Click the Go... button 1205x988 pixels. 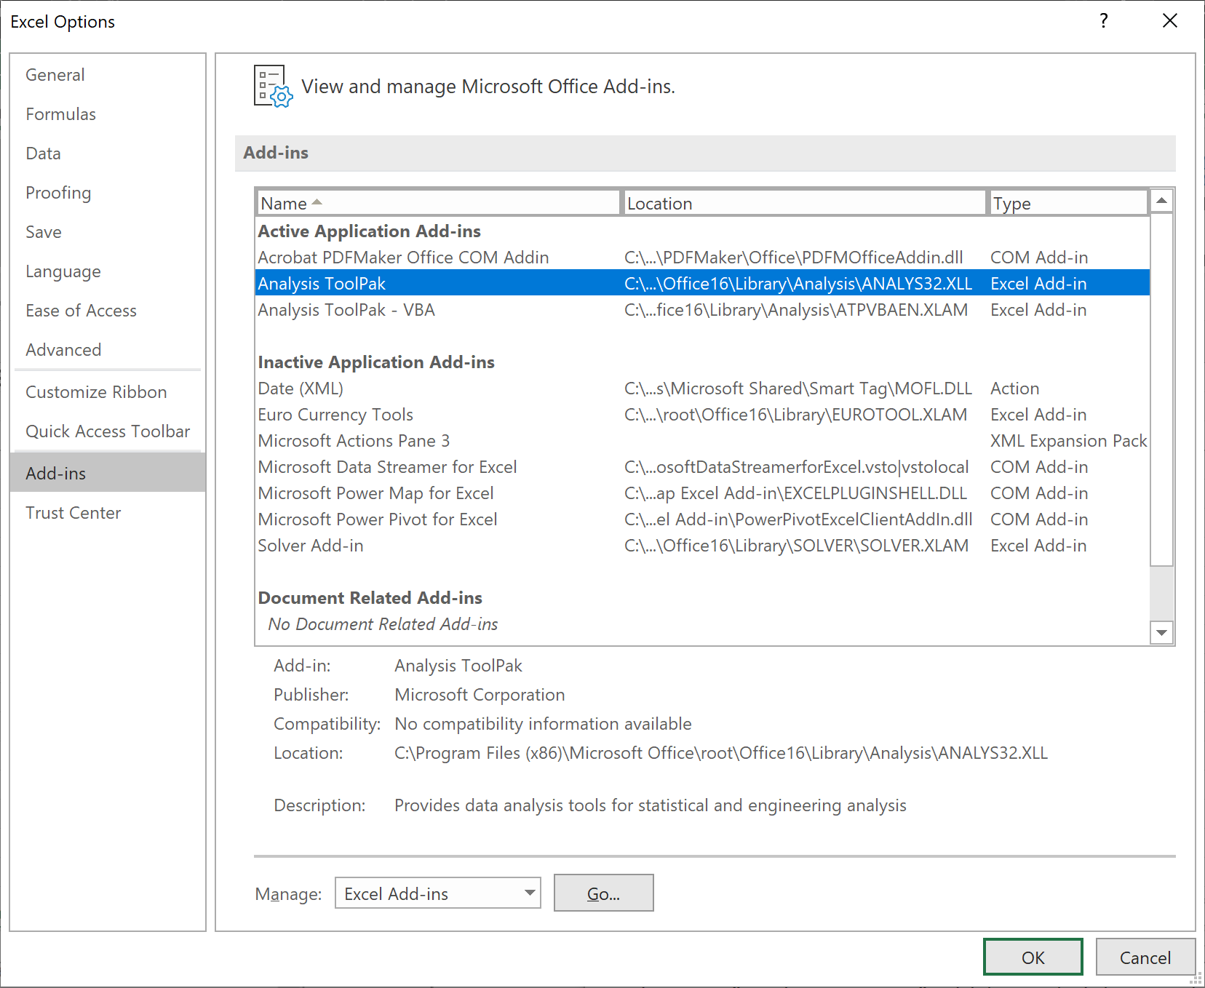pyautogui.click(x=604, y=893)
